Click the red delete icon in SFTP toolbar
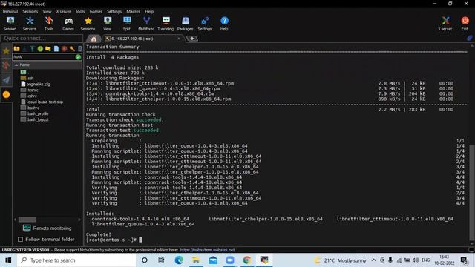The image size is (475, 267). (65, 49)
